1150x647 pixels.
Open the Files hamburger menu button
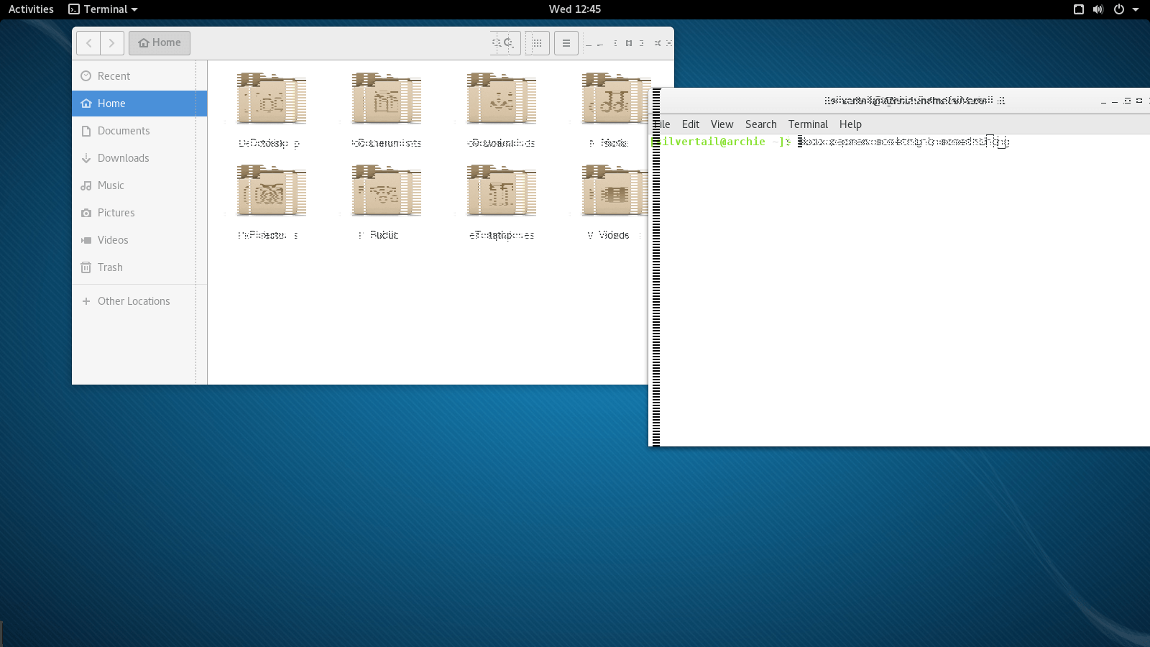(x=566, y=43)
